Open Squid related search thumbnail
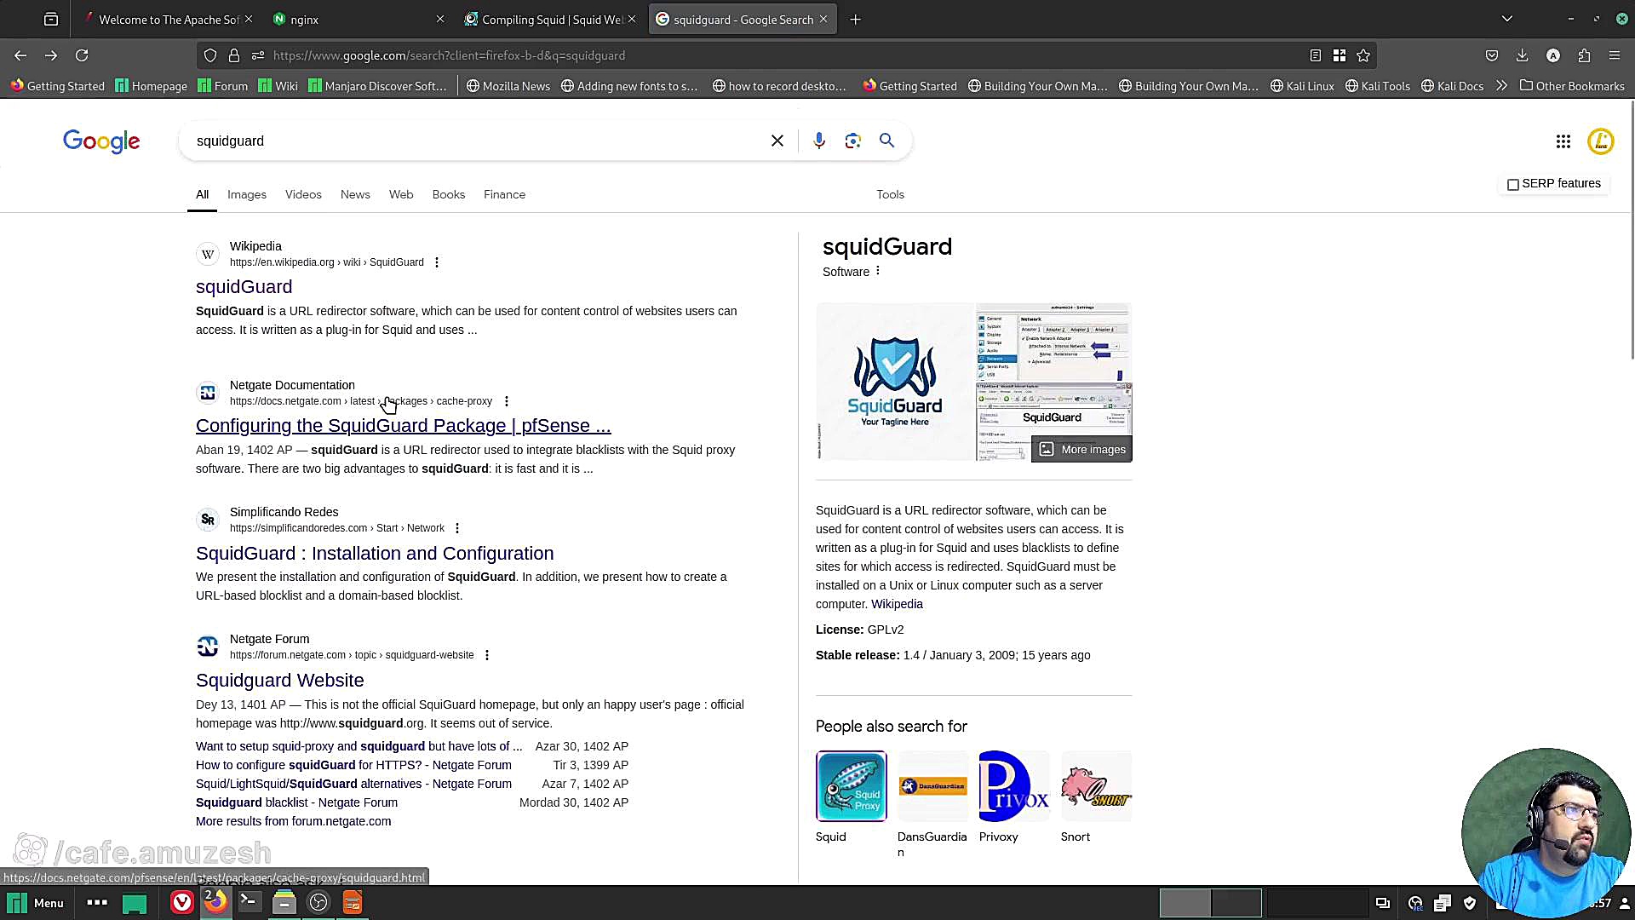Screen dimensions: 1635x920 (852, 786)
